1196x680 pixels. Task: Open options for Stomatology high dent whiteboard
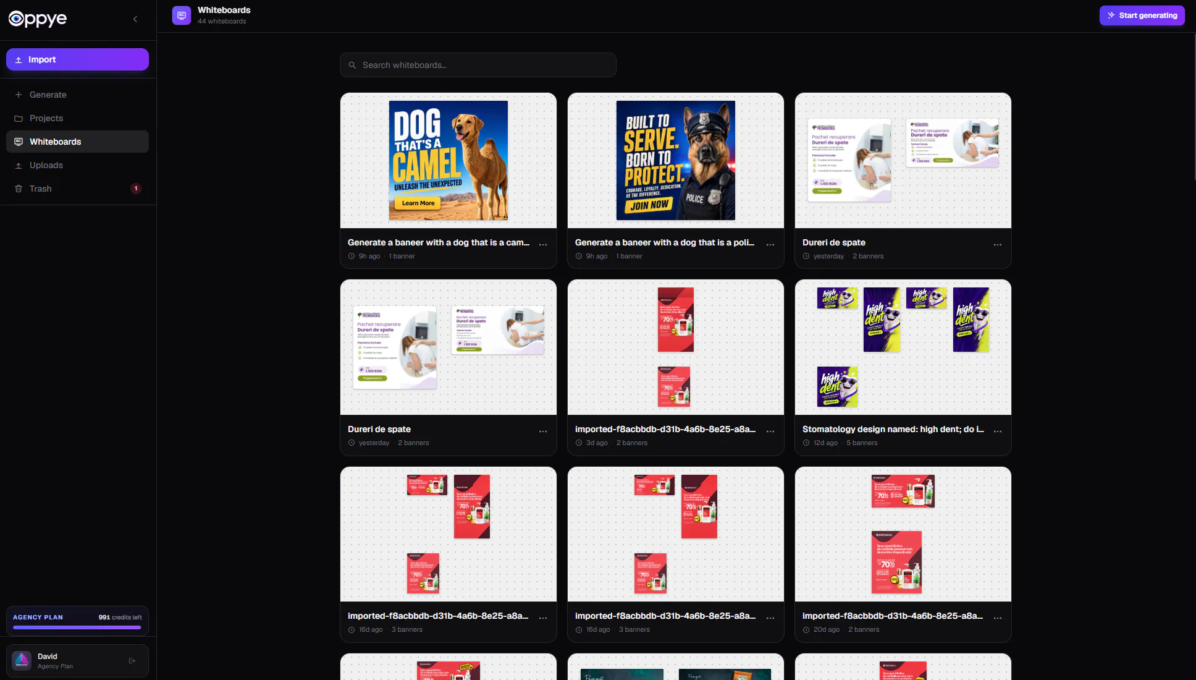[998, 431]
